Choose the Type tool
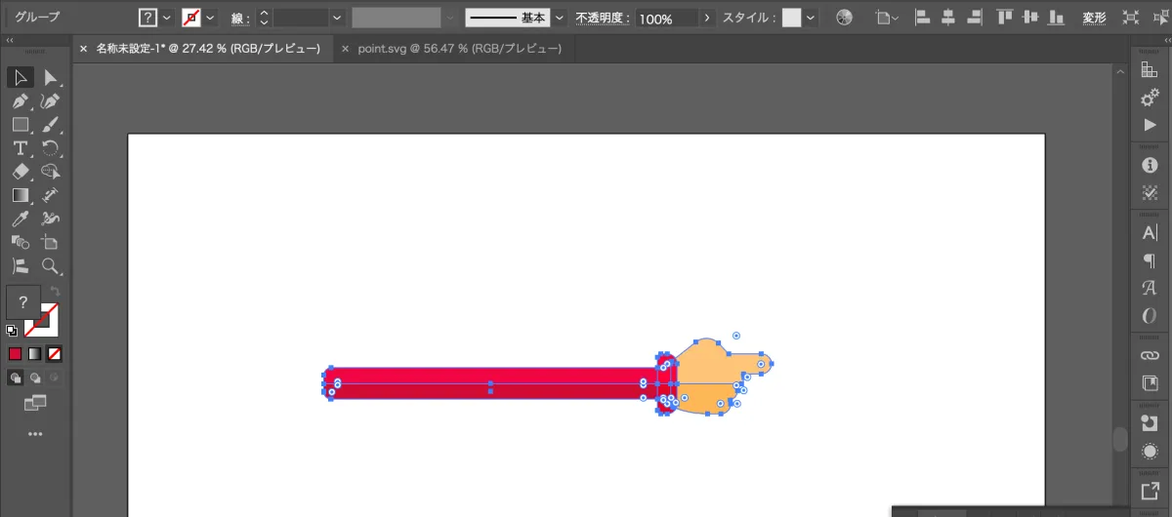The width and height of the screenshot is (1172, 517). (20, 148)
